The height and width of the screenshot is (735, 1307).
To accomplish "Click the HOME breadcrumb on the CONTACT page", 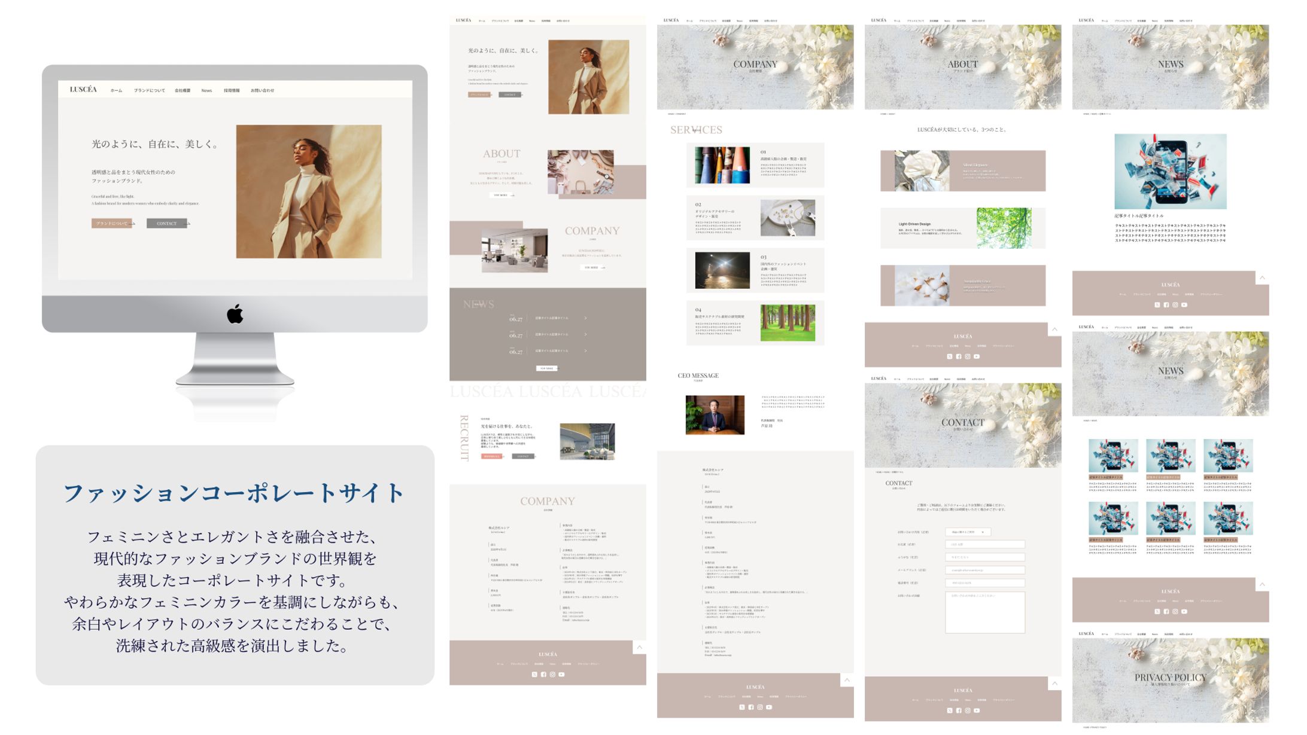I will click(x=878, y=471).
